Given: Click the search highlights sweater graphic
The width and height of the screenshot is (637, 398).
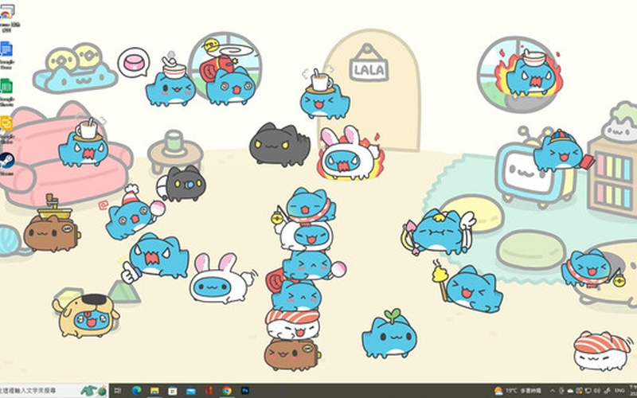Looking at the screenshot, I should point(93,391).
